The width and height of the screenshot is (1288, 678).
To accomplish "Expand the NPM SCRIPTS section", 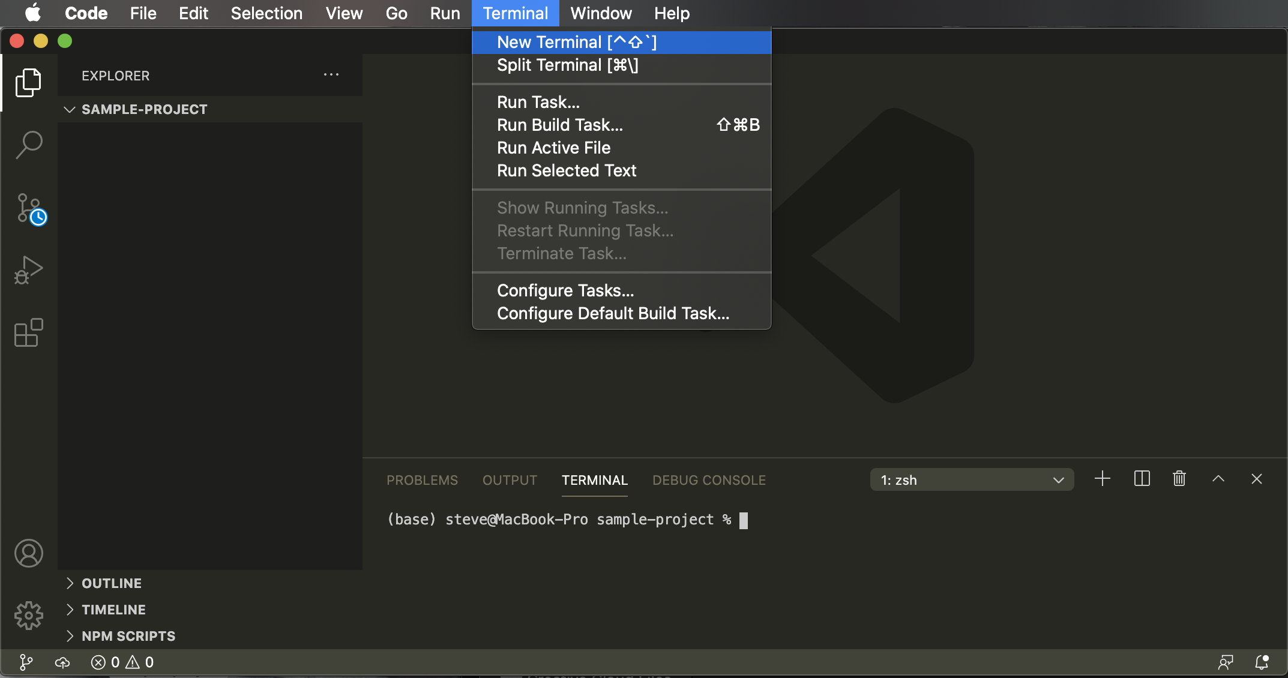I will [128, 636].
